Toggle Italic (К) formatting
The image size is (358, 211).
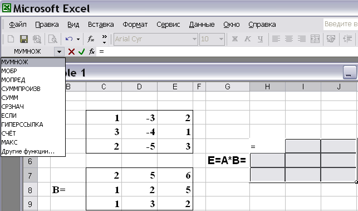(248, 39)
